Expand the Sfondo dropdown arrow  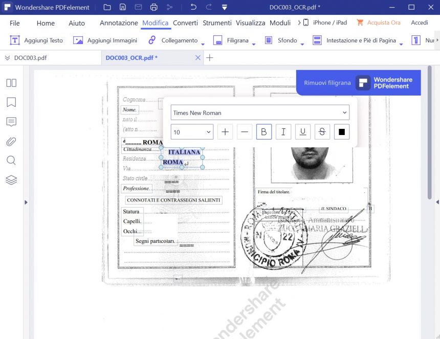(302, 44)
